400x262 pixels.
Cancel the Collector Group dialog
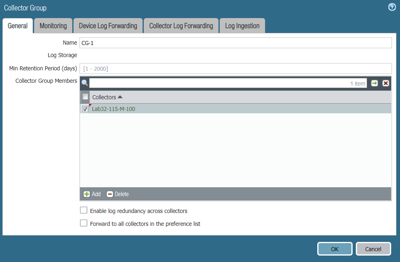click(x=373, y=249)
